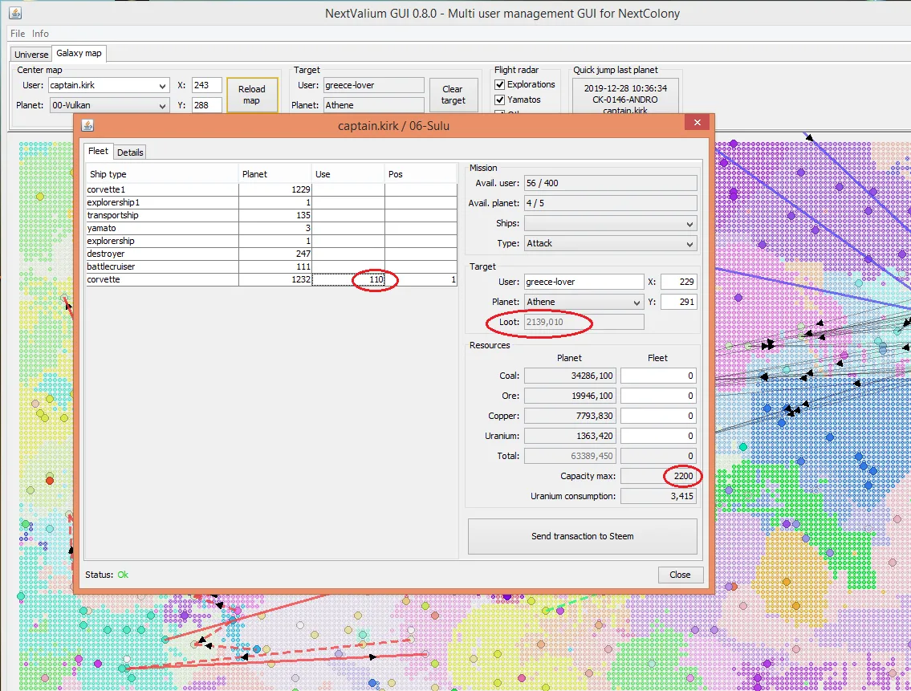Click the Avail. user field 56 / 400
Screen dimensions: 911x691
click(x=610, y=183)
